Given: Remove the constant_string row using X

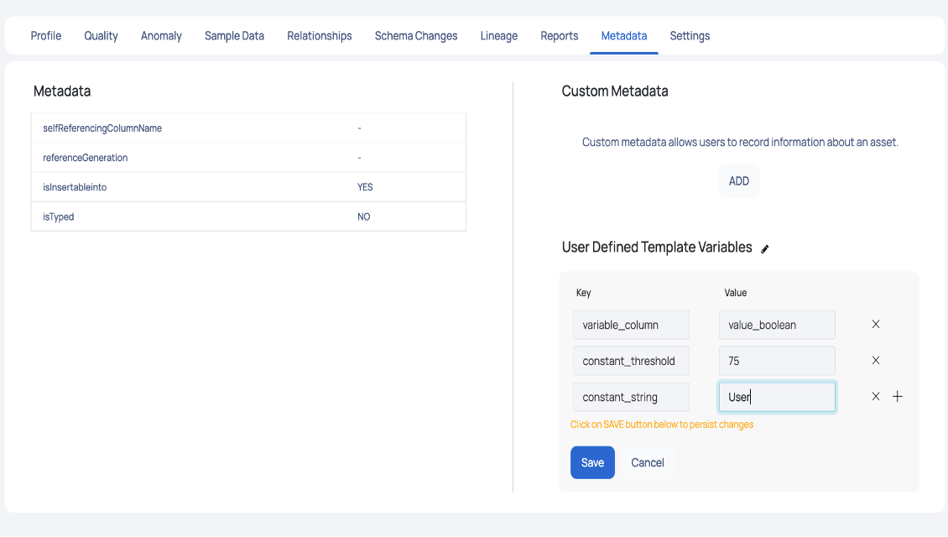Looking at the screenshot, I should pyautogui.click(x=875, y=396).
